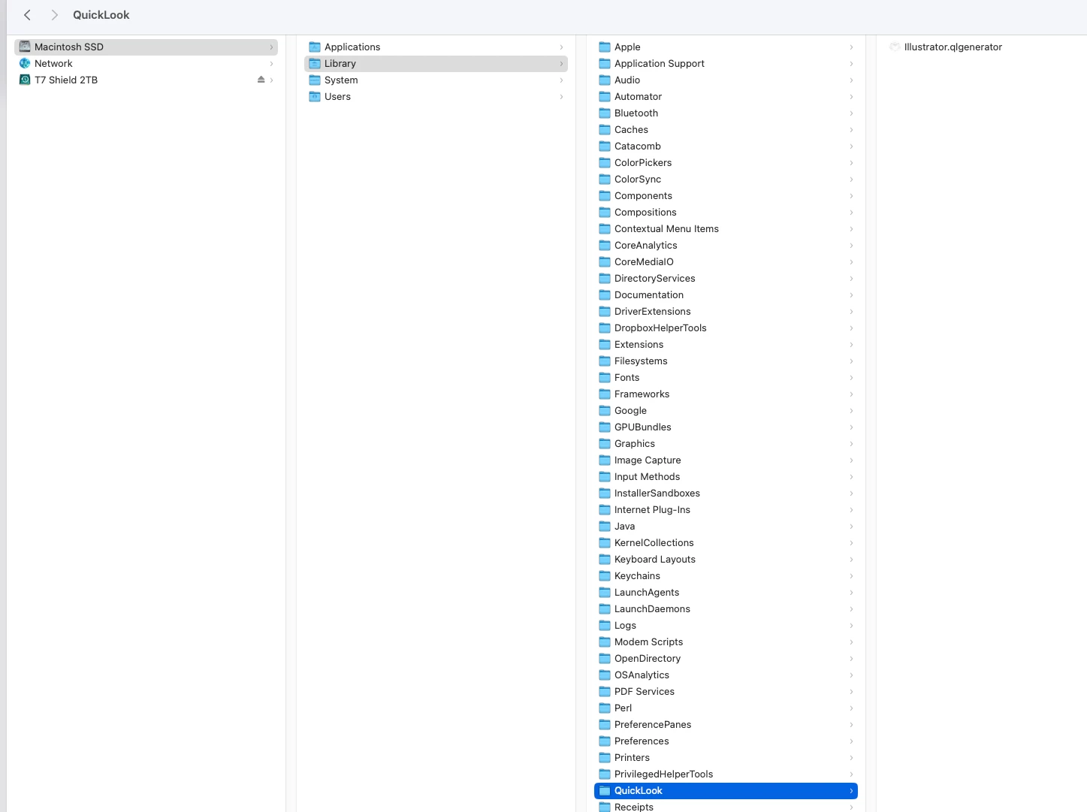The image size is (1087, 812).
Task: Click the Google folder icon
Action: click(605, 410)
